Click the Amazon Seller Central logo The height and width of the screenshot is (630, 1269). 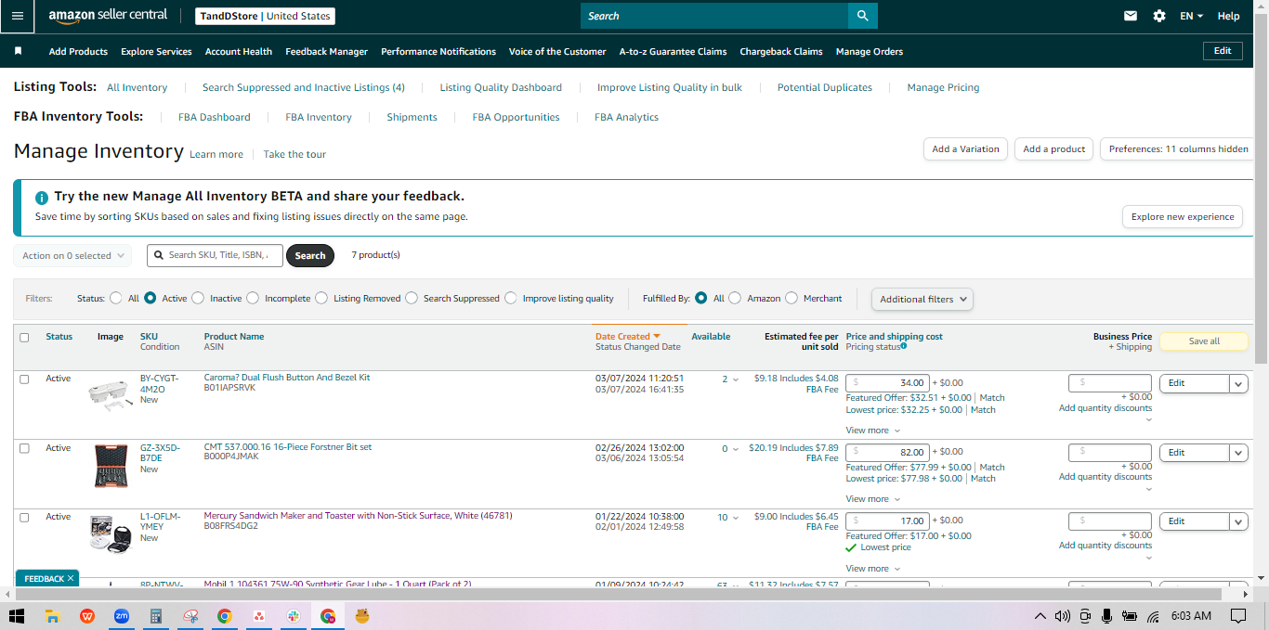[x=108, y=16]
